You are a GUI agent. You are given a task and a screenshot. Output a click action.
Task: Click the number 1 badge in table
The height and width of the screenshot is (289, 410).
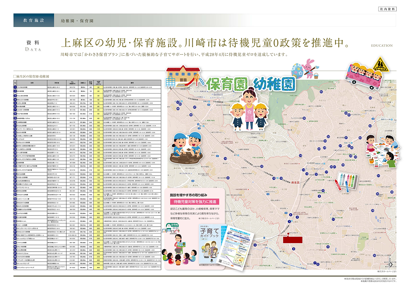tap(15, 87)
